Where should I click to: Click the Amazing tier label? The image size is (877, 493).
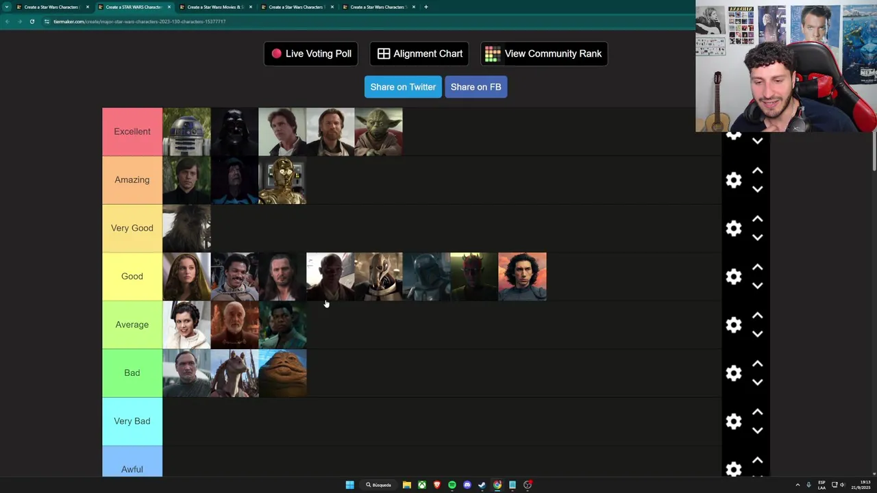click(x=132, y=180)
